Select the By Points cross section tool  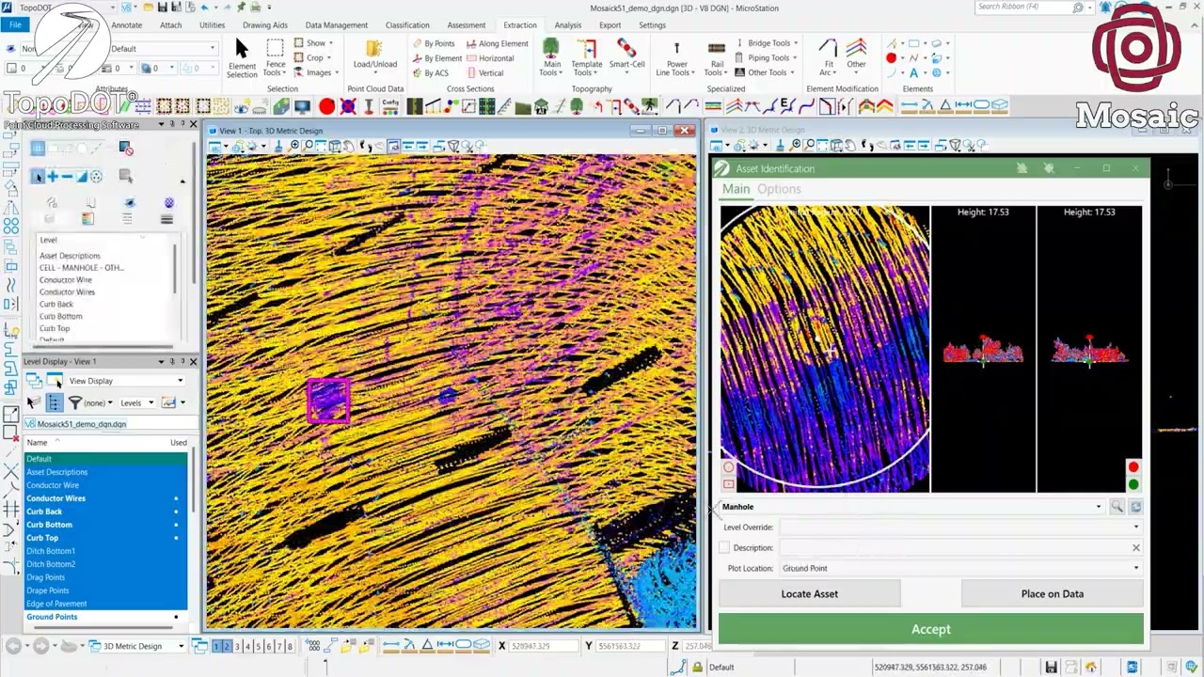(x=434, y=43)
